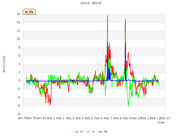Click the Feb 4 x-axis tick label
The image size is (182, 137).
pos(79,118)
